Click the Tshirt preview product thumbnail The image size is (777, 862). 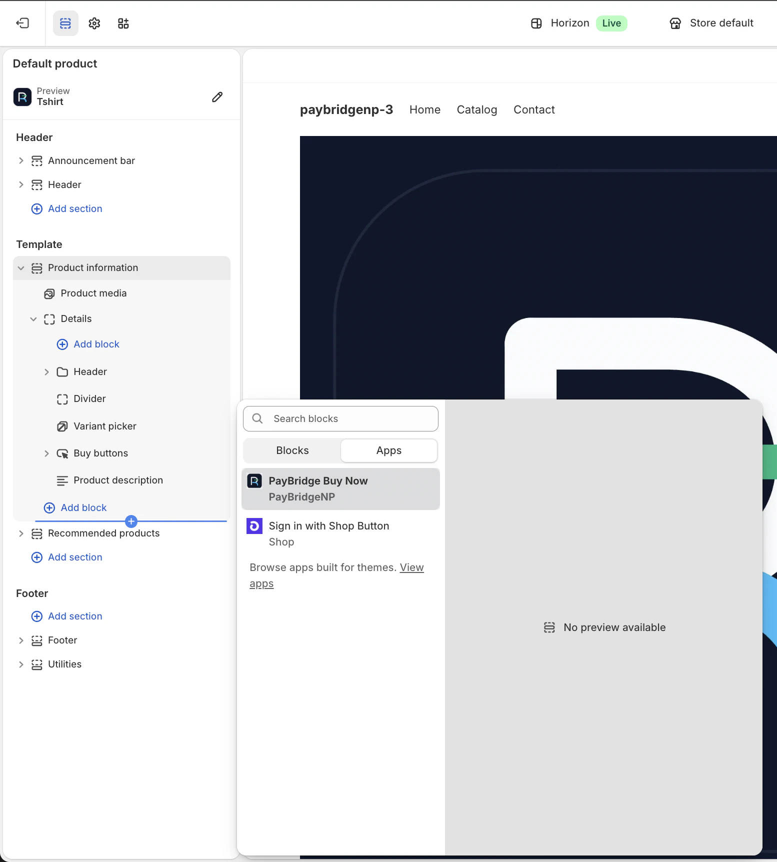click(22, 97)
